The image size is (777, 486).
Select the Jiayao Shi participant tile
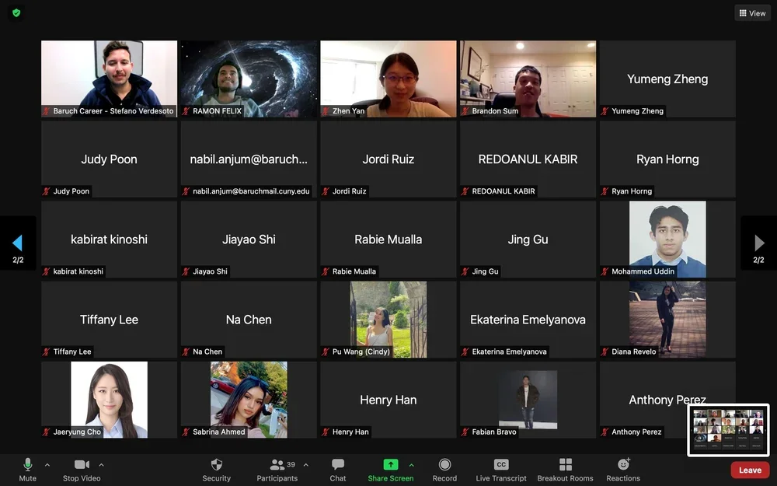[x=249, y=240]
